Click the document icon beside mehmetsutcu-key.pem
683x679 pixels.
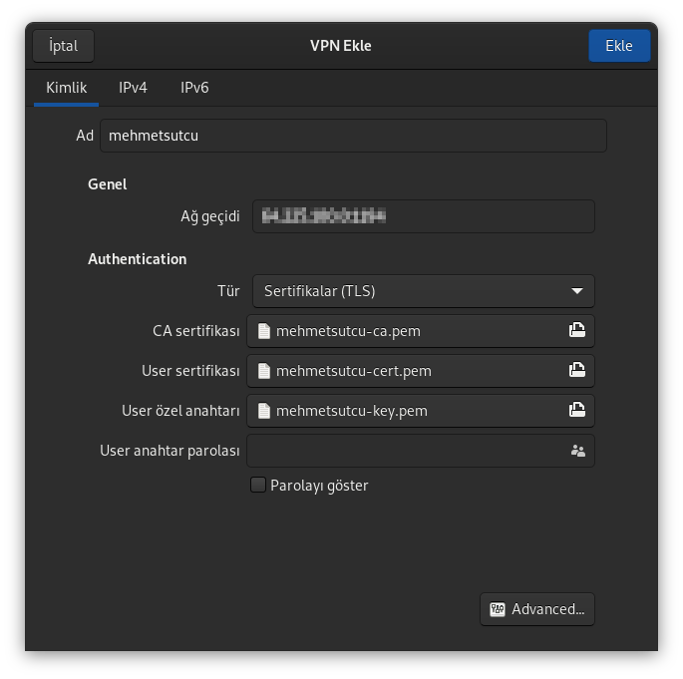tap(264, 411)
